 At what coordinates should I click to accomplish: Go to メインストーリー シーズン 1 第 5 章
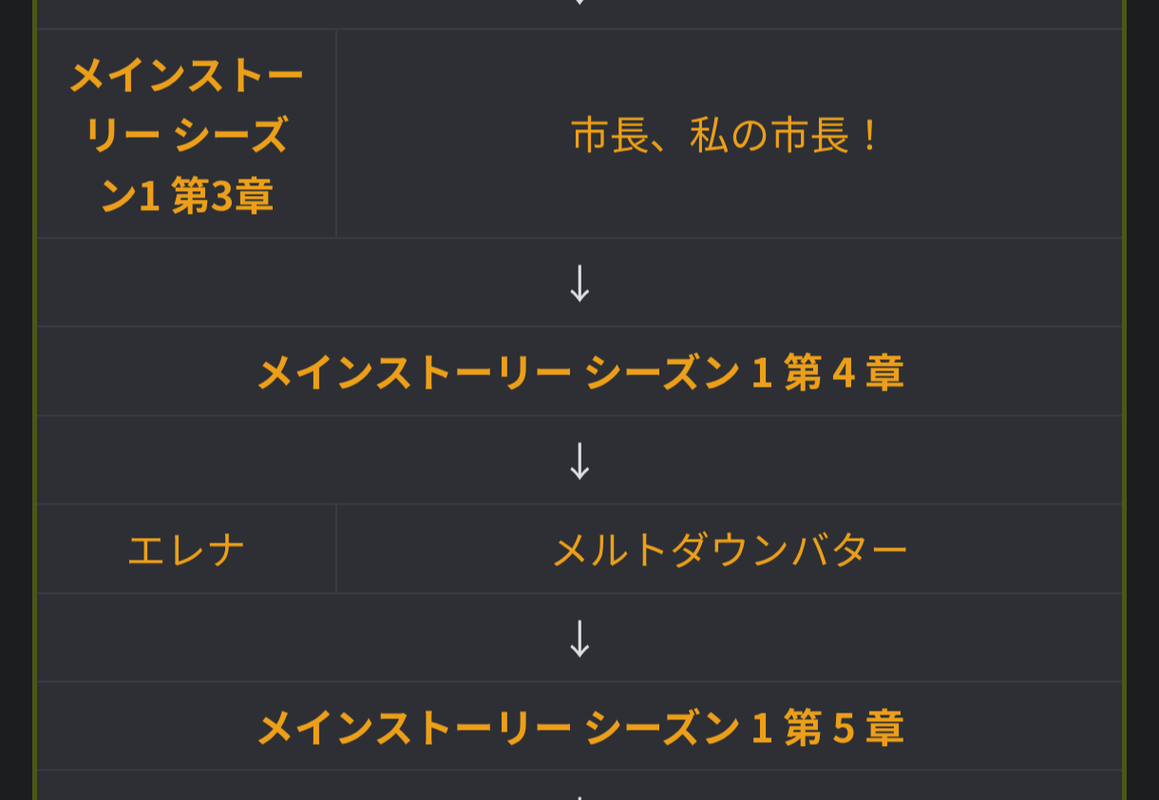point(579,728)
